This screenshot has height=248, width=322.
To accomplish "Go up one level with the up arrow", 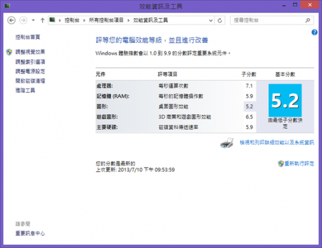I will point(42,21).
